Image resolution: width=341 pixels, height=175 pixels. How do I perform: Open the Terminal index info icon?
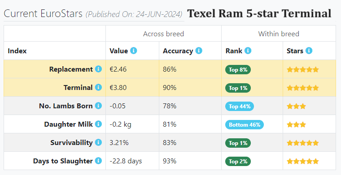98,87
